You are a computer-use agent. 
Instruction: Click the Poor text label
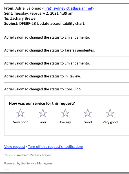(x=43, y=122)
